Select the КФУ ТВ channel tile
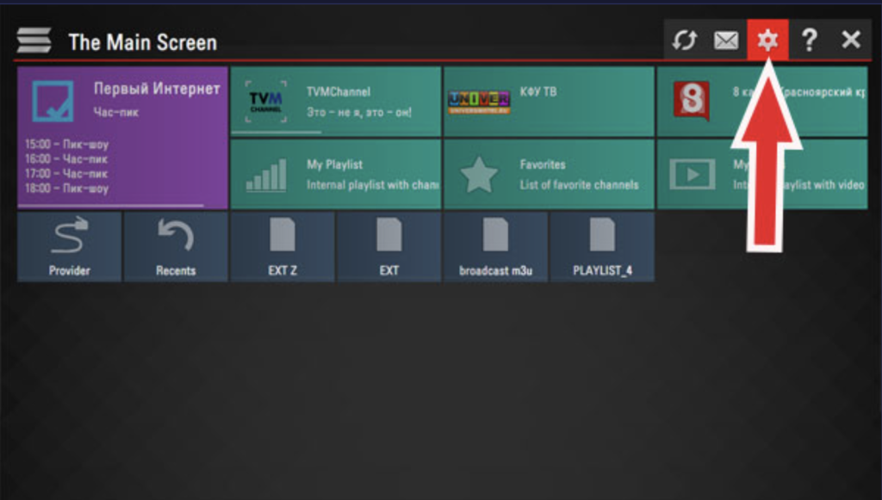 [549, 102]
